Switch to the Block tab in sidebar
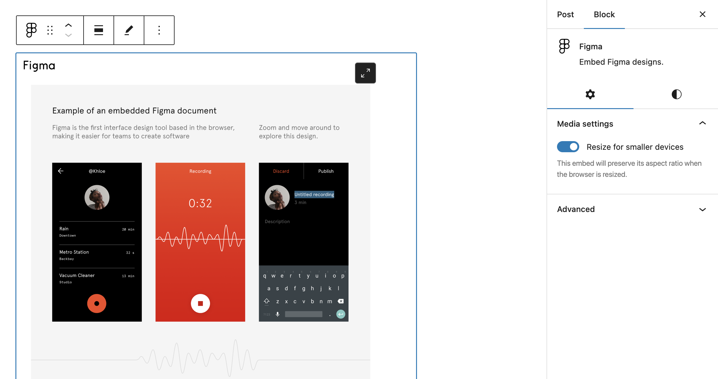This screenshot has width=718, height=379. click(x=604, y=14)
